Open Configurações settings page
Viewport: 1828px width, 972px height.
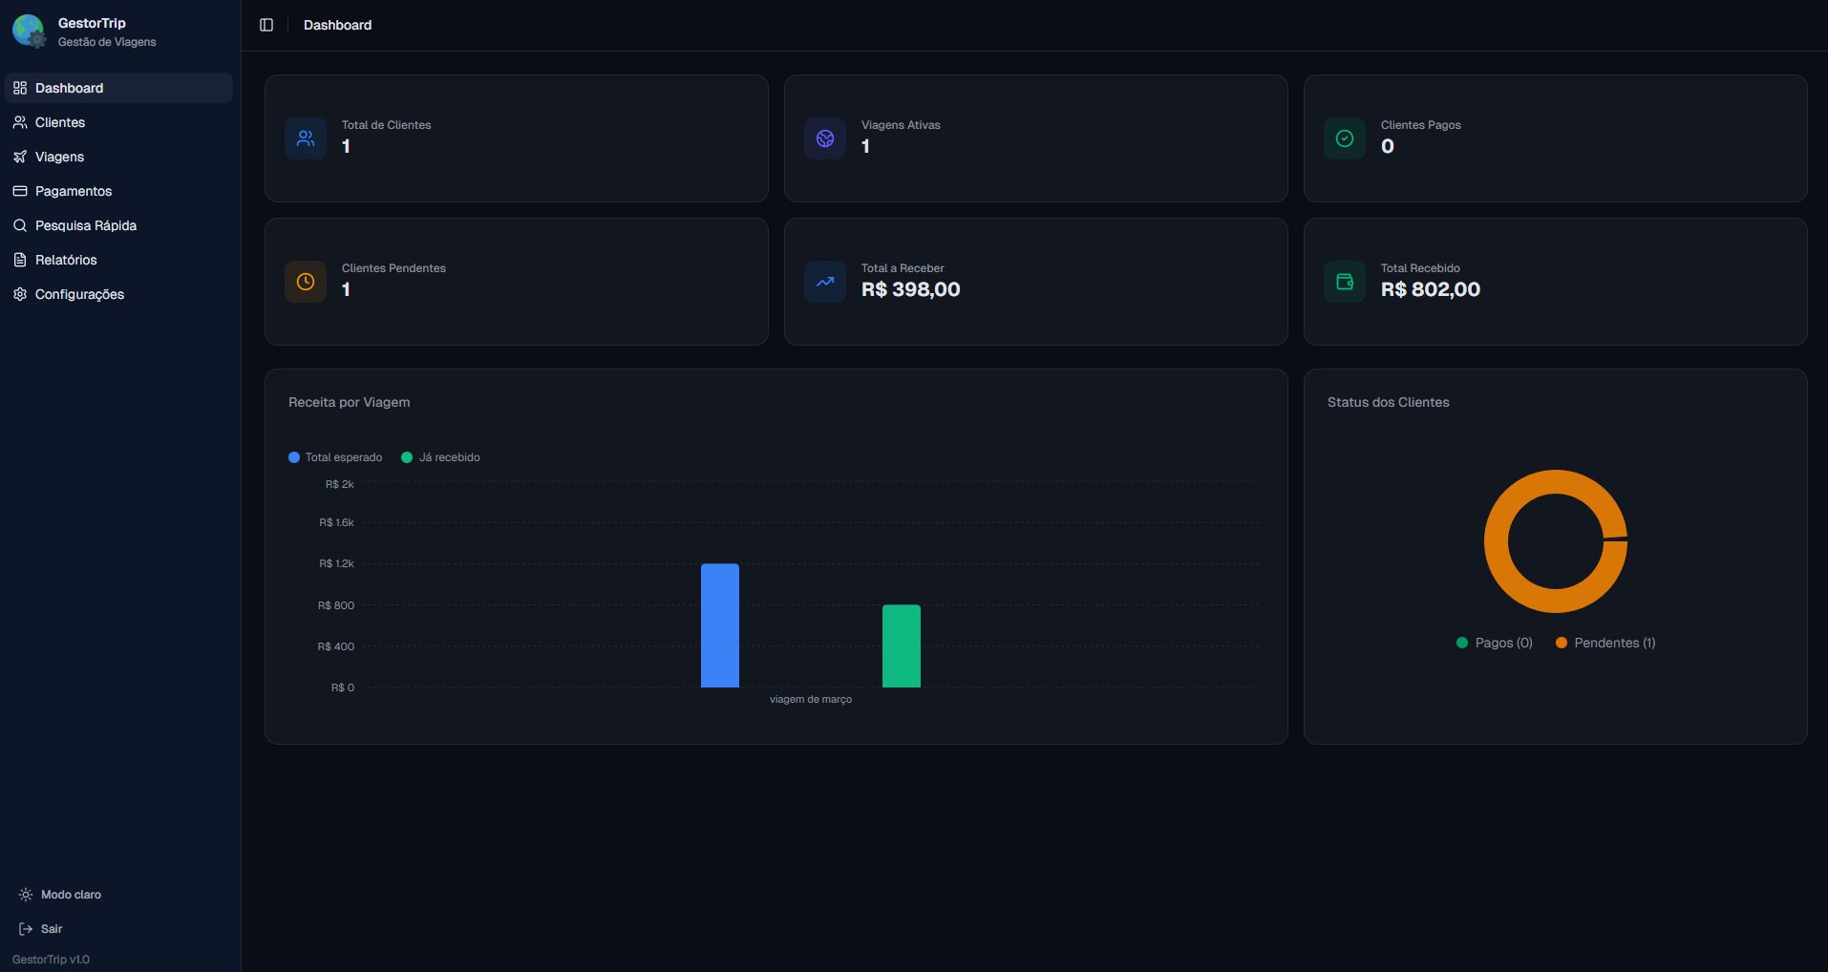coord(79,294)
